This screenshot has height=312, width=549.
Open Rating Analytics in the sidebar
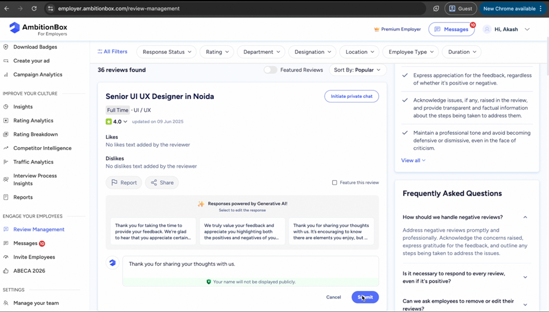click(33, 120)
